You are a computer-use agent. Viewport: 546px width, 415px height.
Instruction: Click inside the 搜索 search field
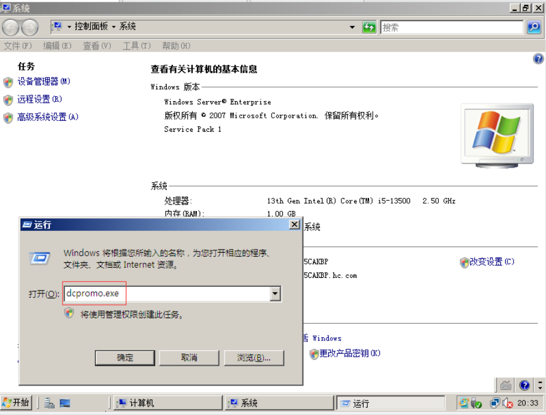coord(451,27)
